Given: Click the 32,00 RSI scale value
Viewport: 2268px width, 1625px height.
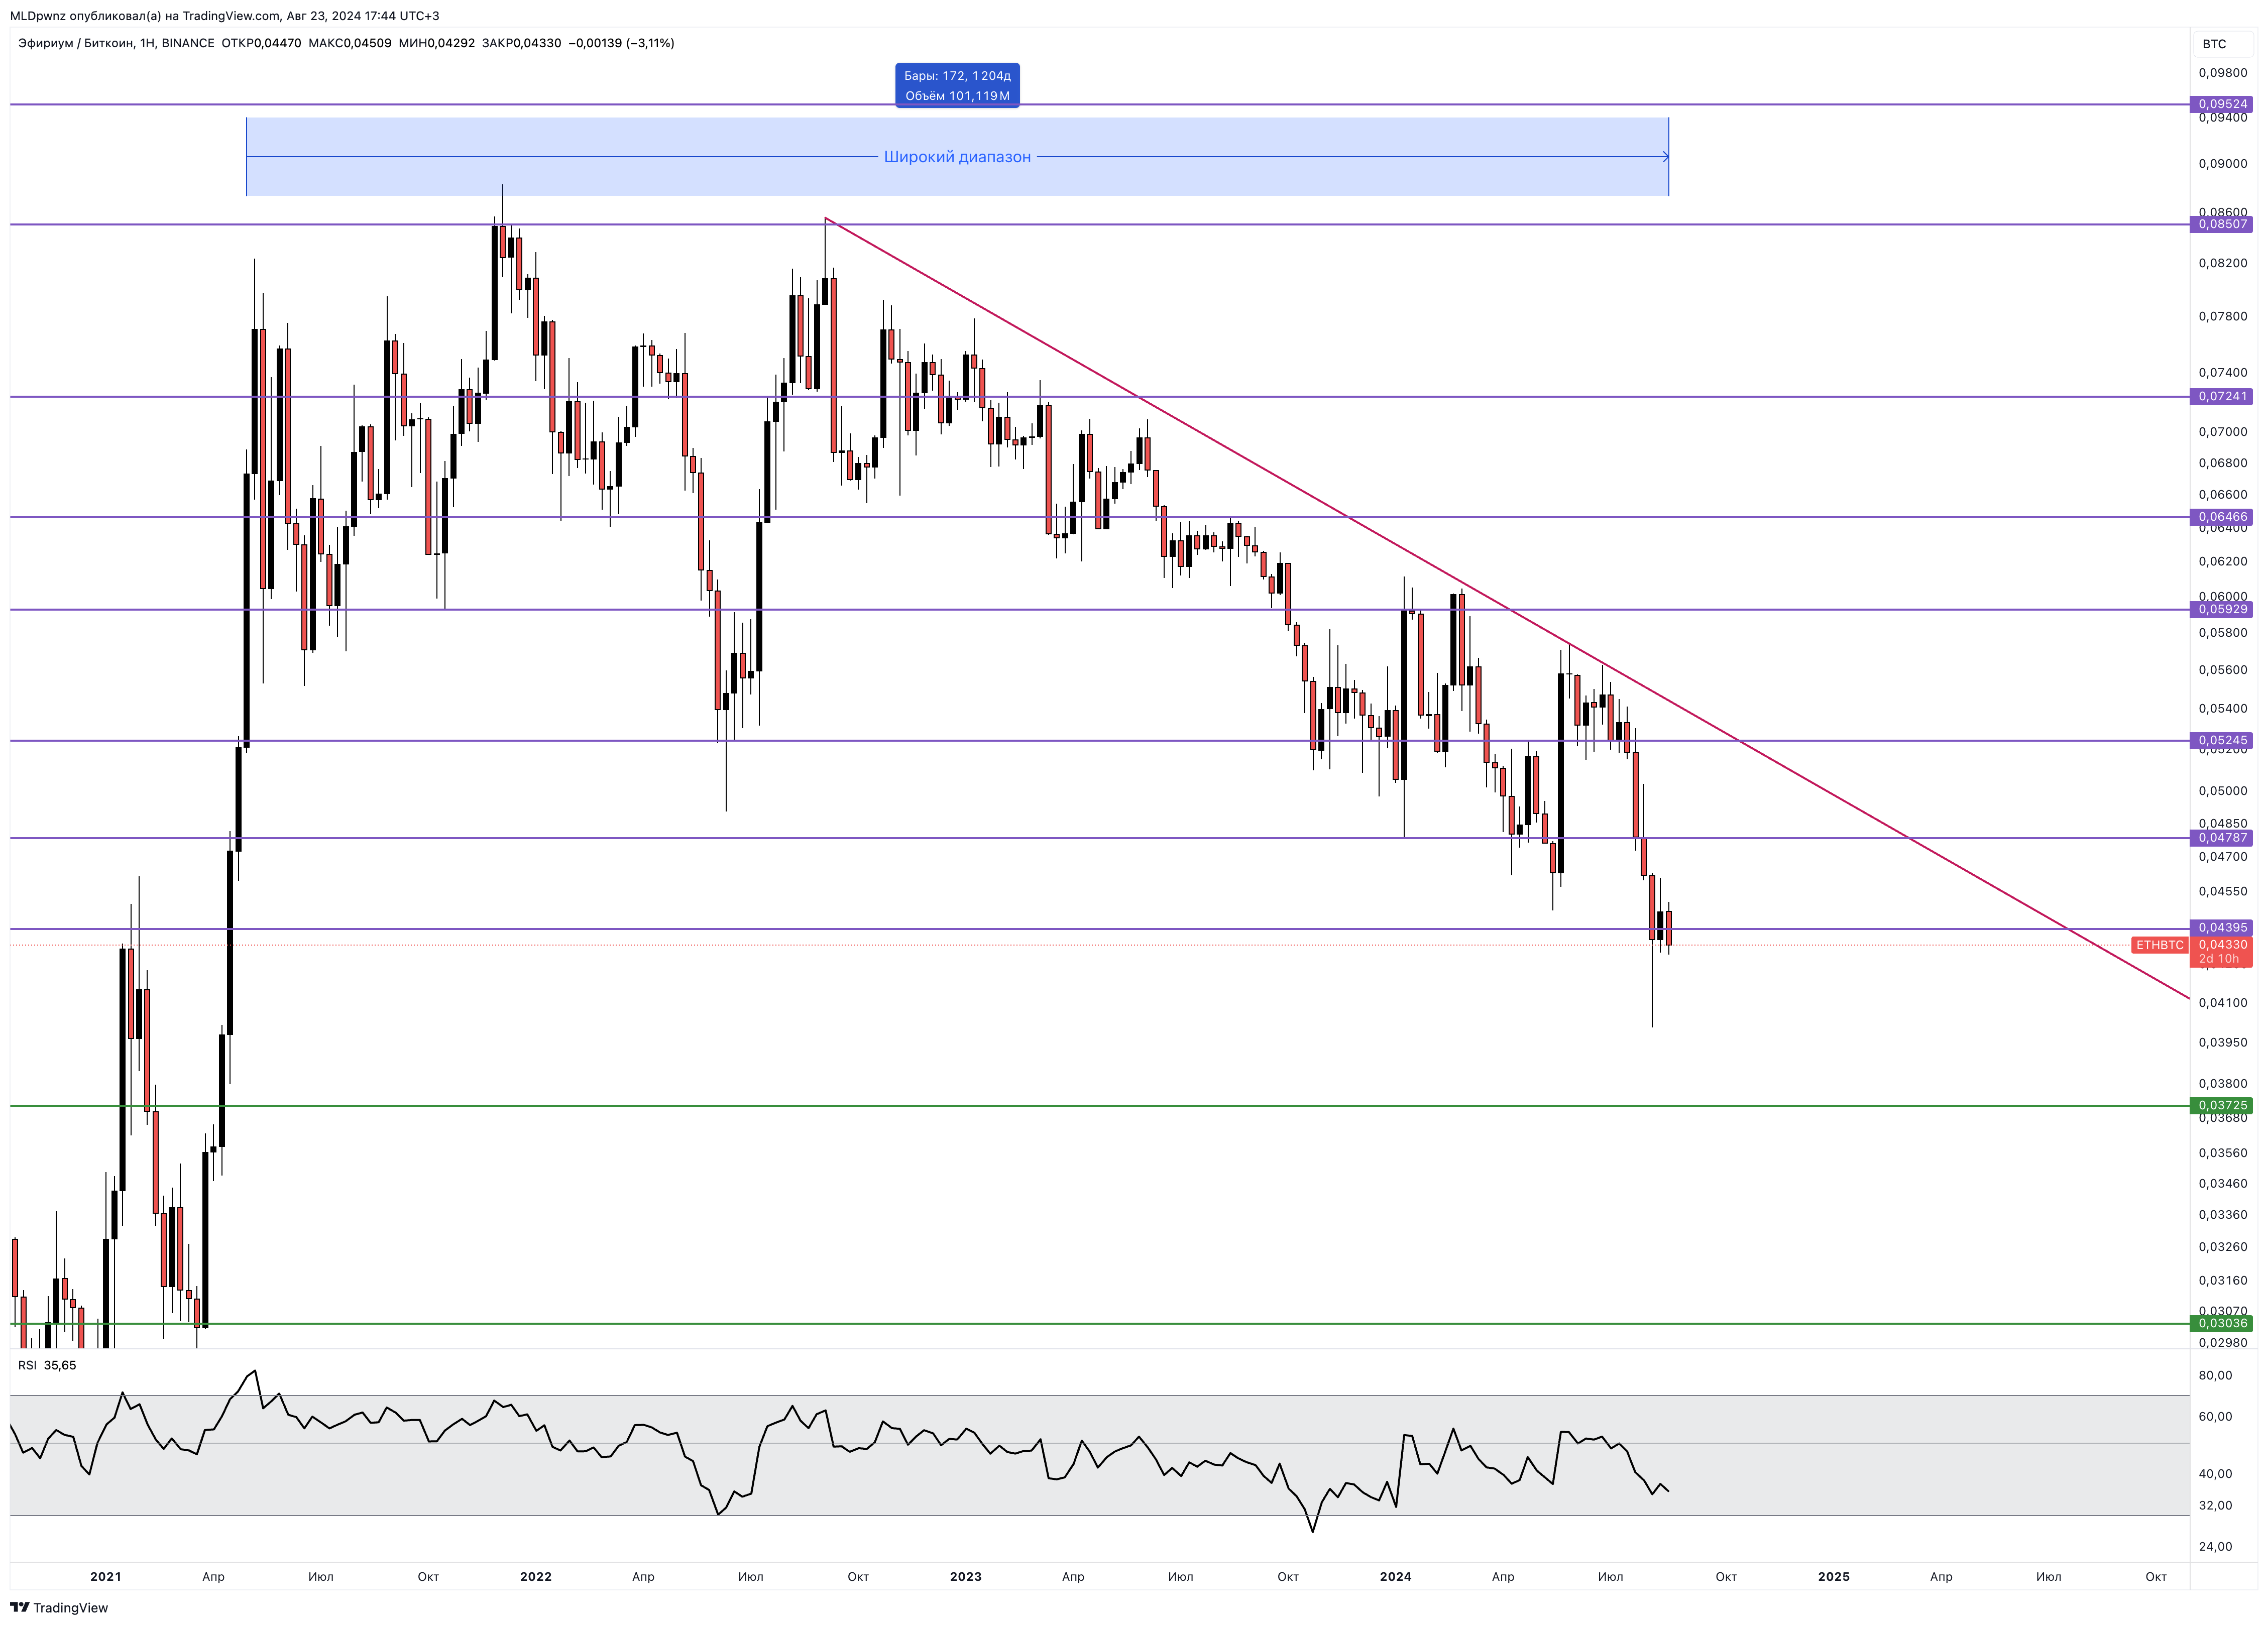Looking at the screenshot, I should pyautogui.click(x=2215, y=1505).
